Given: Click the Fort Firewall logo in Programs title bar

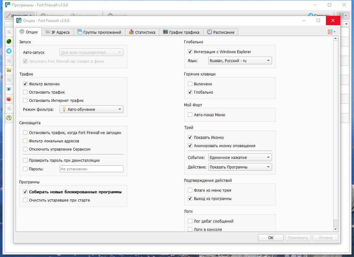Looking at the screenshot, I should 7,5.
